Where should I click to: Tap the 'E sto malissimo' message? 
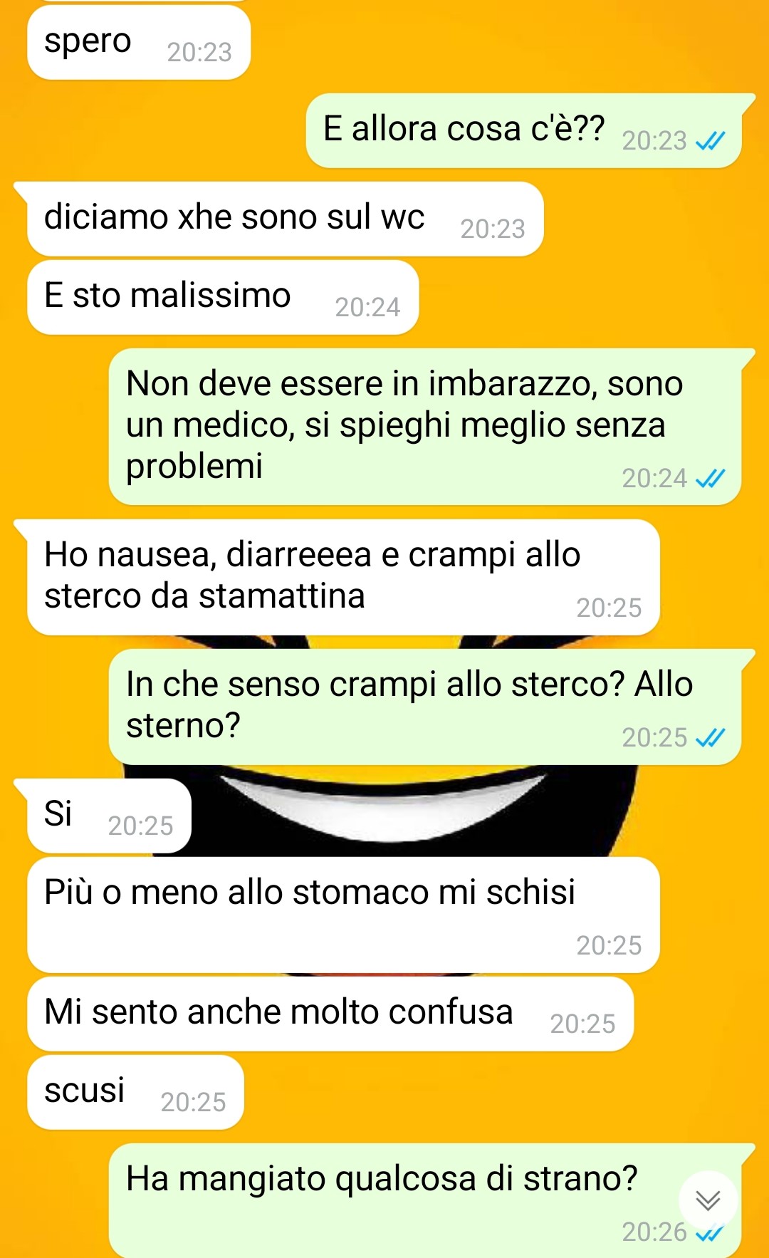coord(223,297)
